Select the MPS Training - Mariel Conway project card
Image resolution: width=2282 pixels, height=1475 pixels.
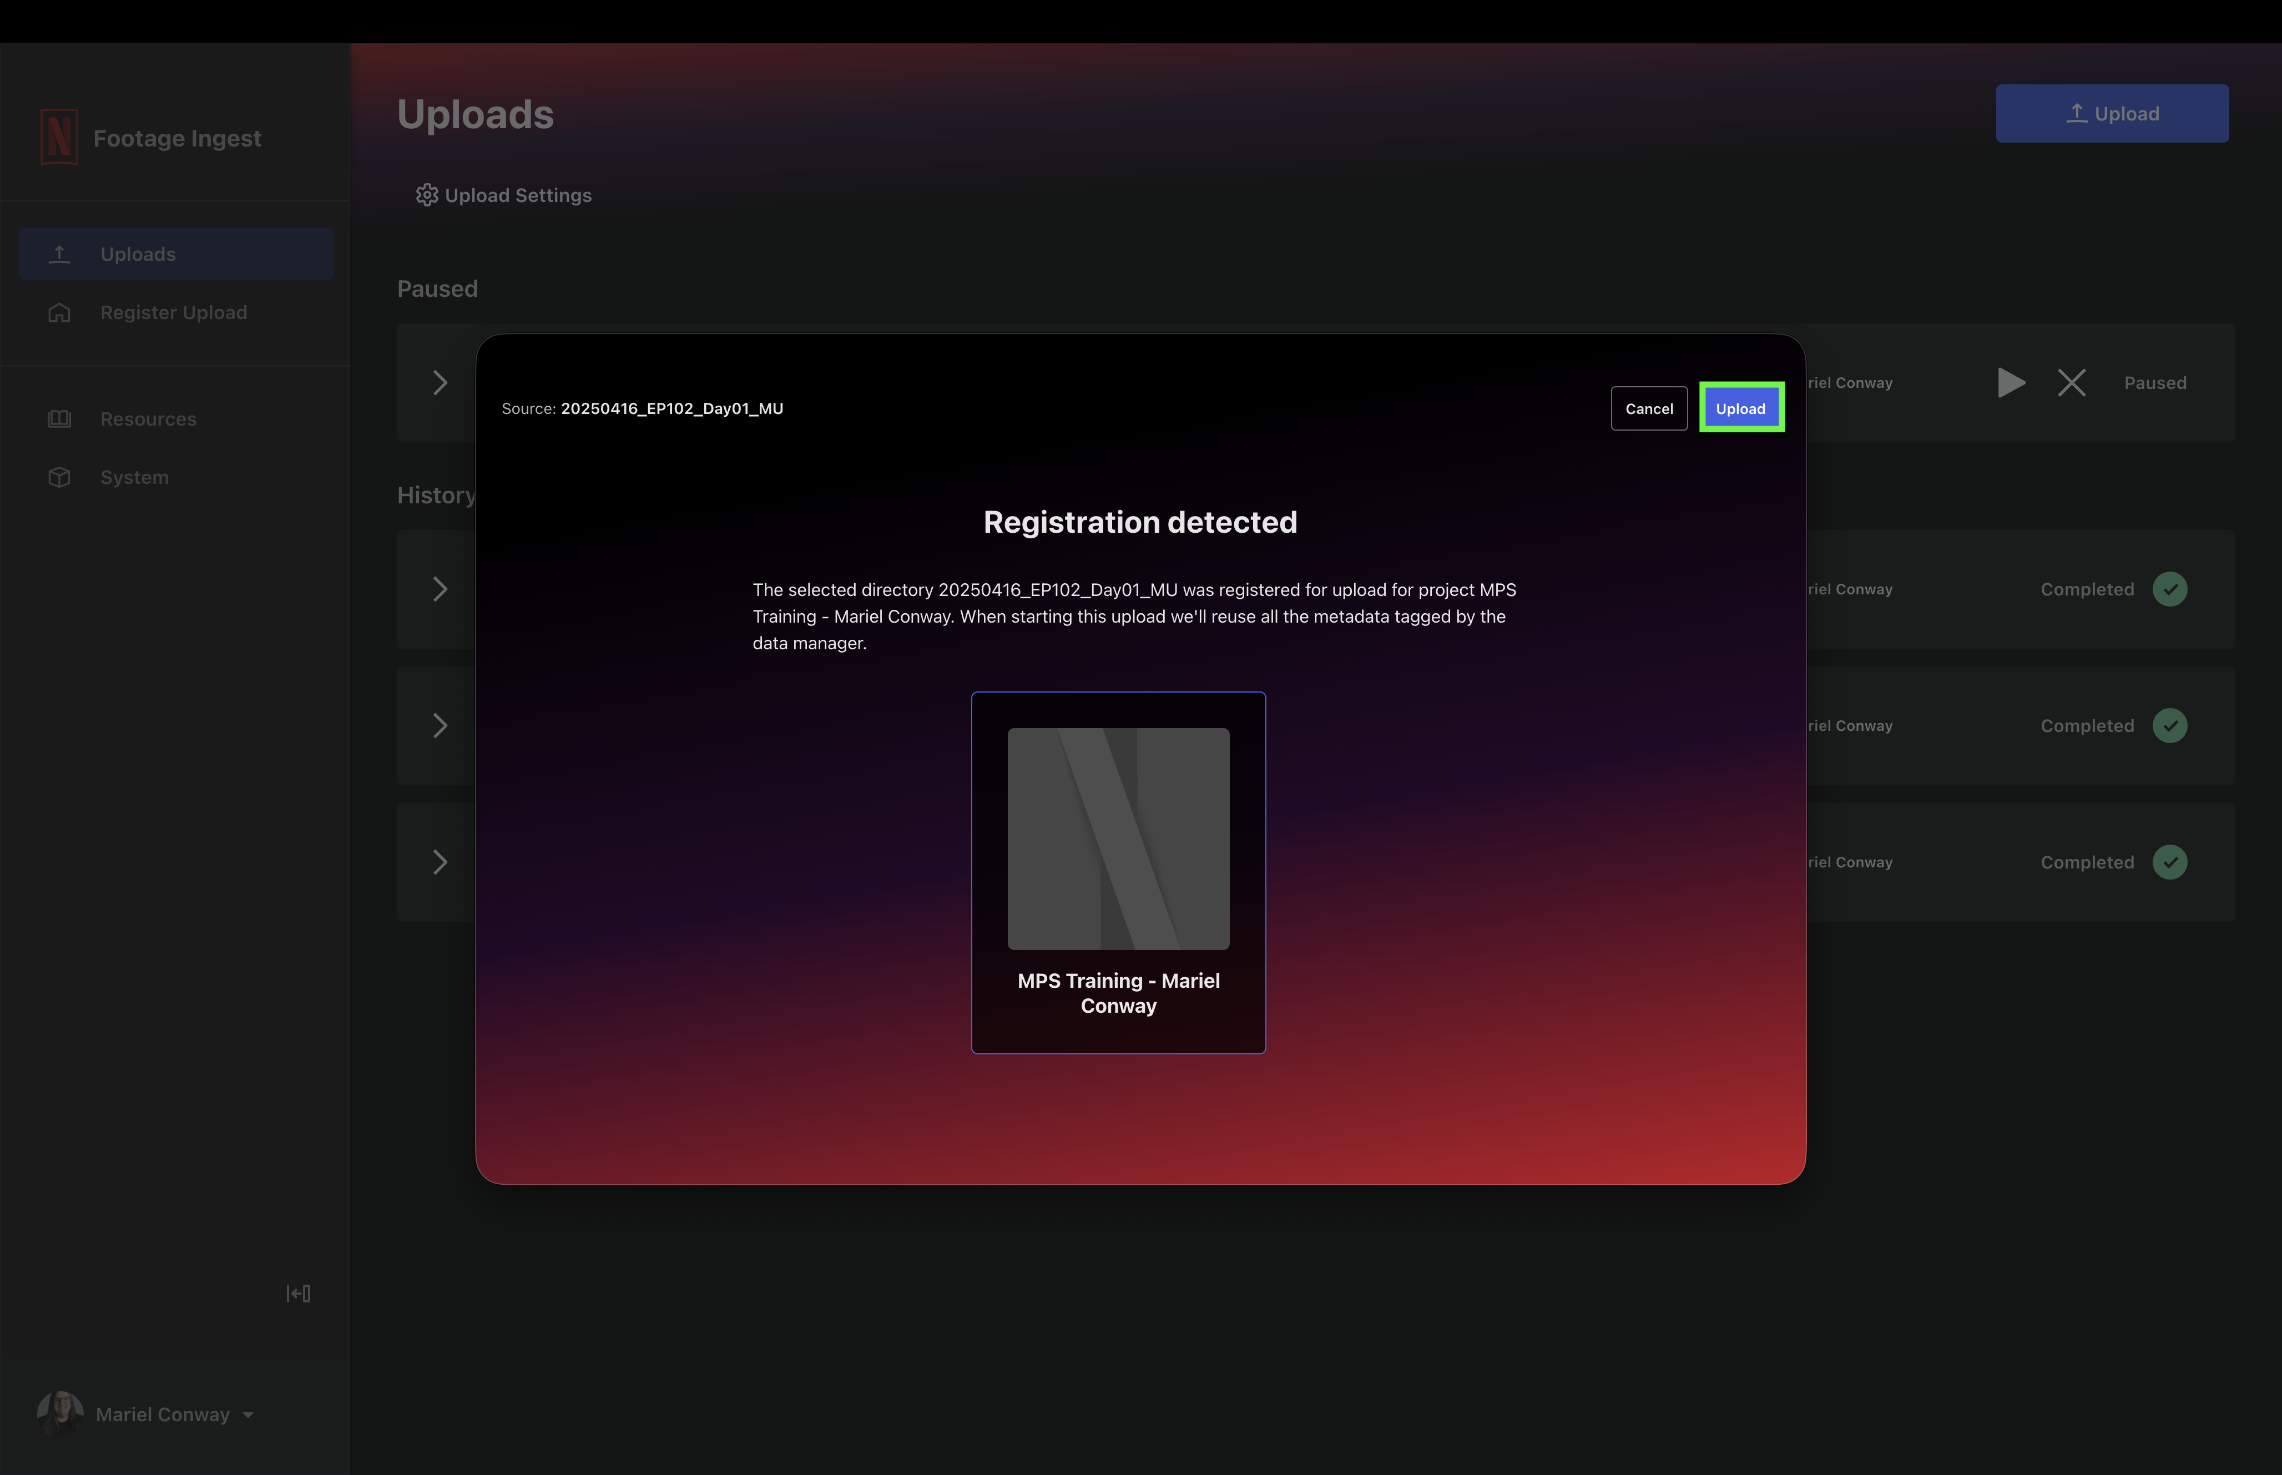pos(1118,872)
